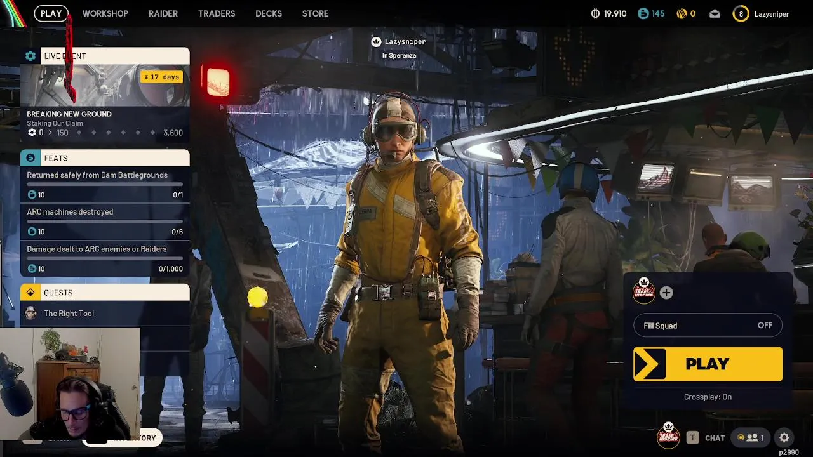Click crown icon next to Lazysniper nameplate
The image size is (813, 457).
click(x=376, y=42)
